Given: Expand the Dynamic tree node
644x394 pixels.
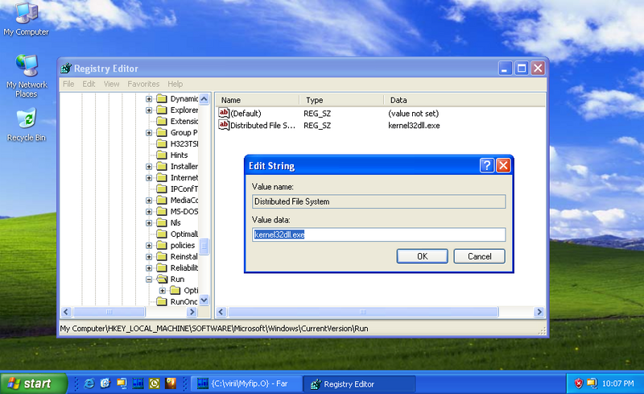Looking at the screenshot, I should [149, 99].
